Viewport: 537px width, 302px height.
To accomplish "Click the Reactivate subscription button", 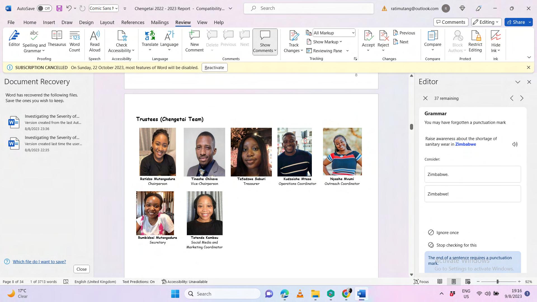I will (214, 67).
